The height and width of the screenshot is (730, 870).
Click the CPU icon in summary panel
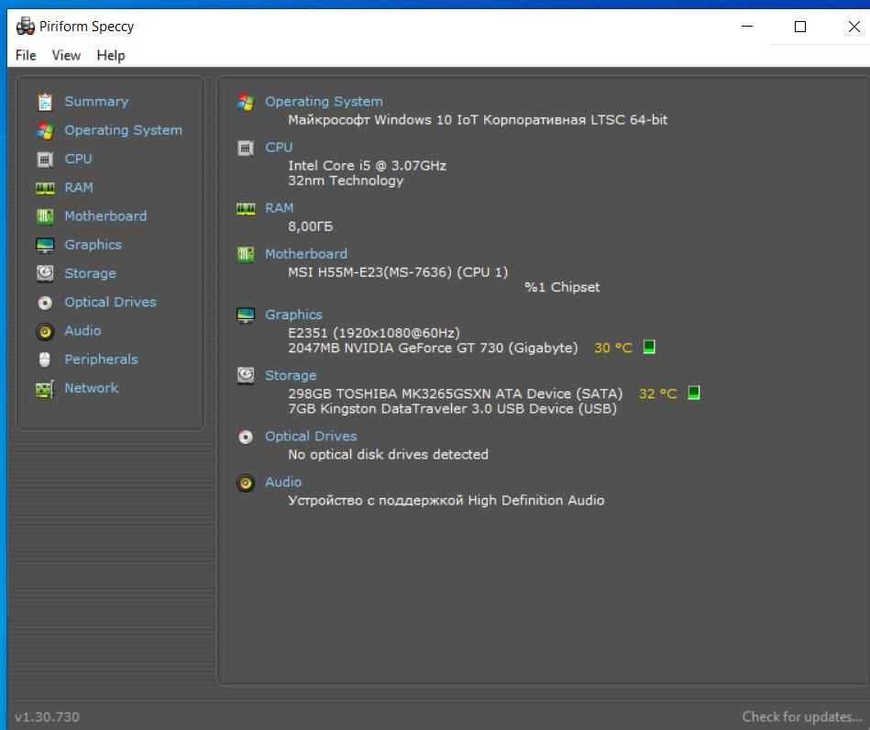(x=246, y=149)
